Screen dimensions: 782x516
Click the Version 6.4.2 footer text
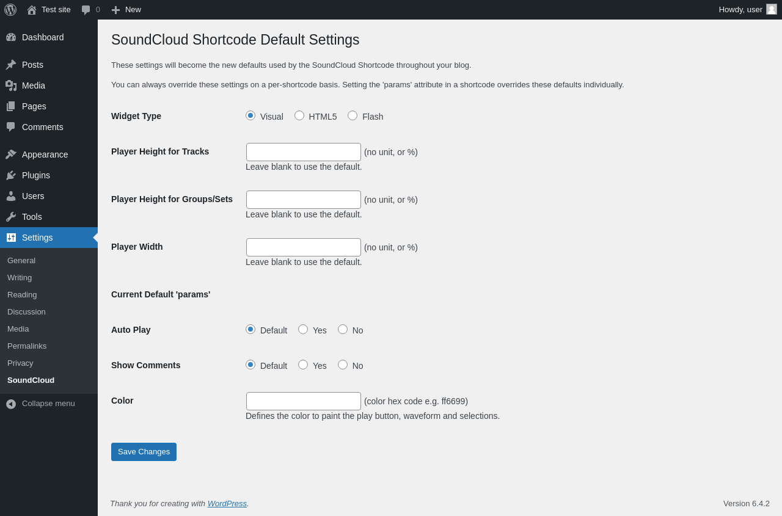(747, 503)
